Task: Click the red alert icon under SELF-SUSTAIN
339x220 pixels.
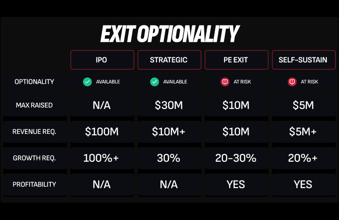Action: [x=292, y=82]
